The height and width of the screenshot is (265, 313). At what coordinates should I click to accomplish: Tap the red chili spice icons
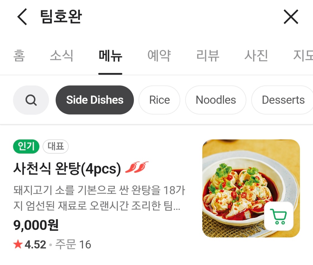tap(137, 167)
